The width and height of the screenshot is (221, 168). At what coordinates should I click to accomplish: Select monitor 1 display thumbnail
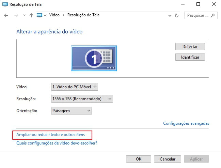coord(94,58)
